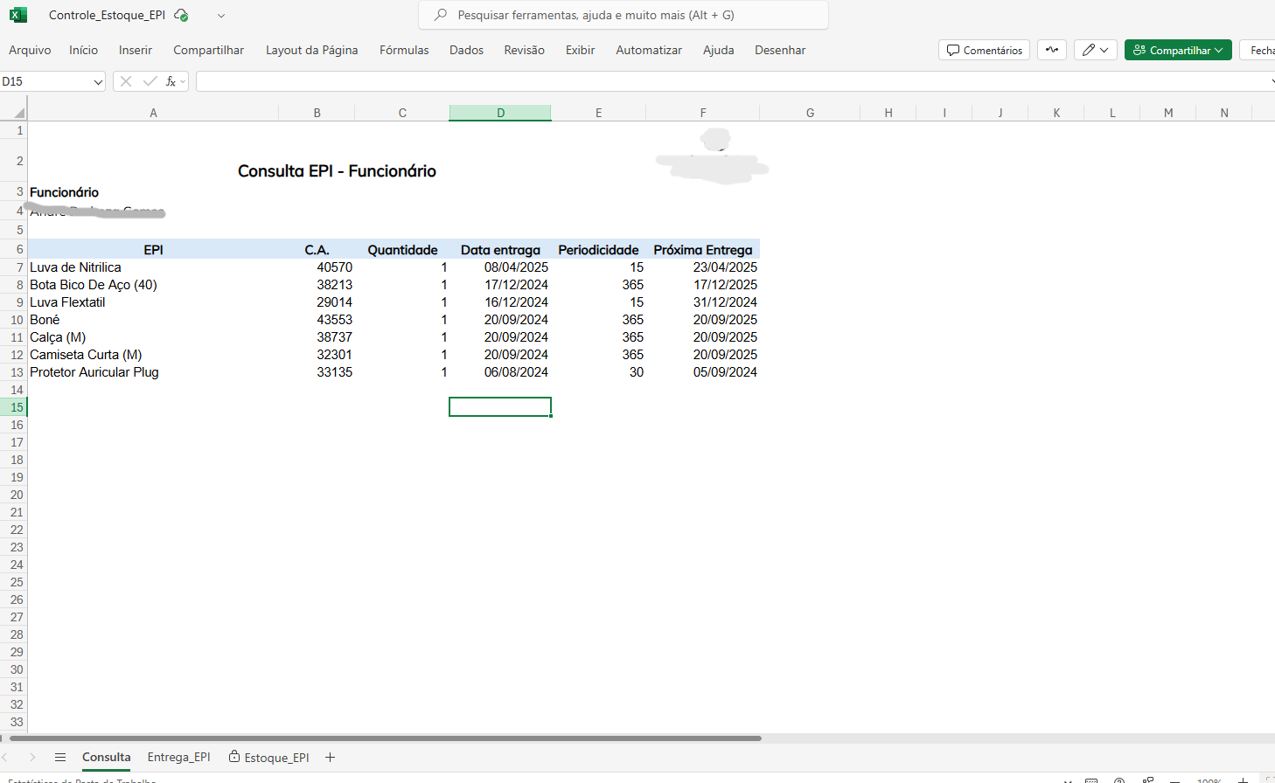Viewport: 1275px width, 783px height.
Task: Select the 'Protetor Auricular Plug' cell
Action: pyautogui.click(x=153, y=372)
